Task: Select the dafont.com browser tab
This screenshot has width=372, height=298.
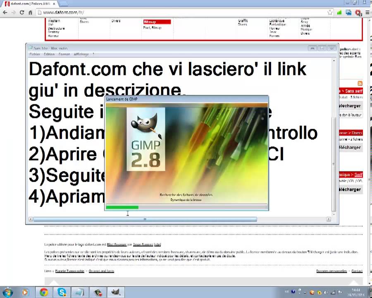Action: (x=30, y=4)
